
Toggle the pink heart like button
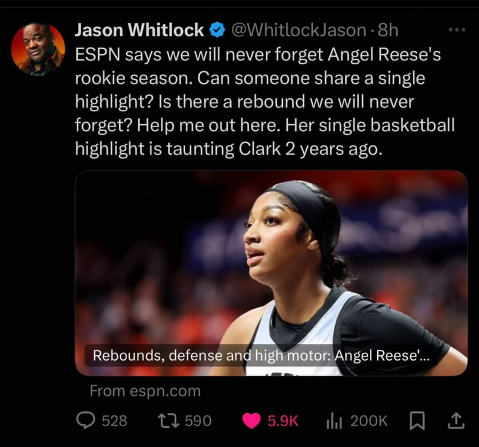251,421
